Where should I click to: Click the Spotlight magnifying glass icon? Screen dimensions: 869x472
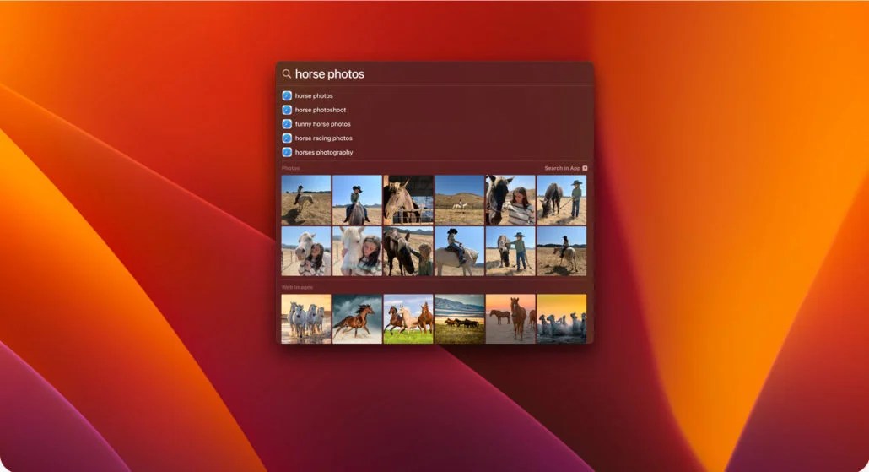tap(287, 73)
